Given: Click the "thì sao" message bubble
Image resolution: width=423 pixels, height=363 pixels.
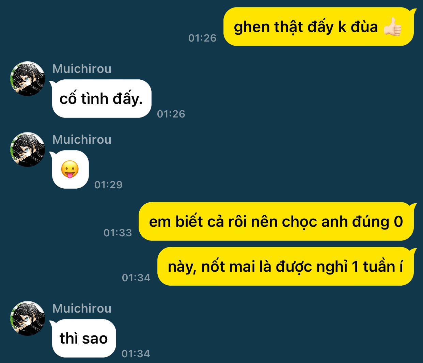Looking at the screenshot, I should click(x=84, y=338).
